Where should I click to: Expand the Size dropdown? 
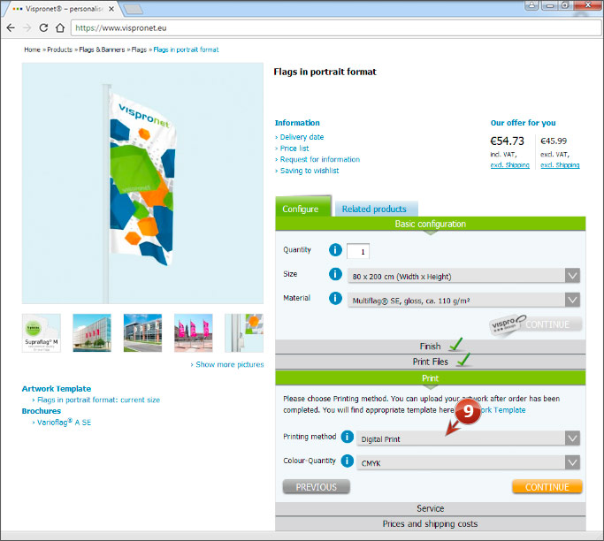[463, 276]
